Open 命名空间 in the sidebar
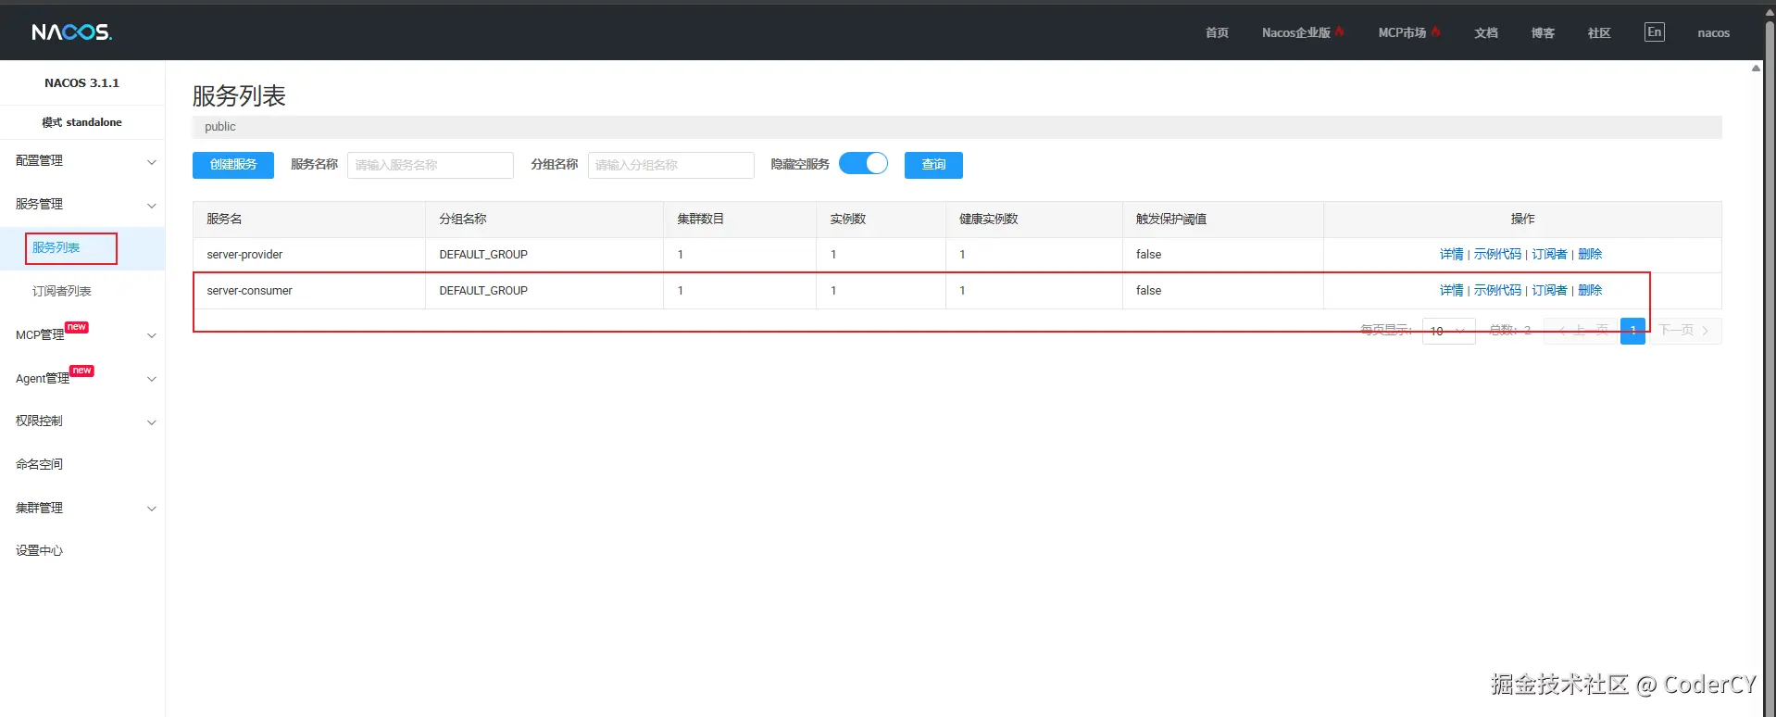This screenshot has width=1776, height=717. 82,464
